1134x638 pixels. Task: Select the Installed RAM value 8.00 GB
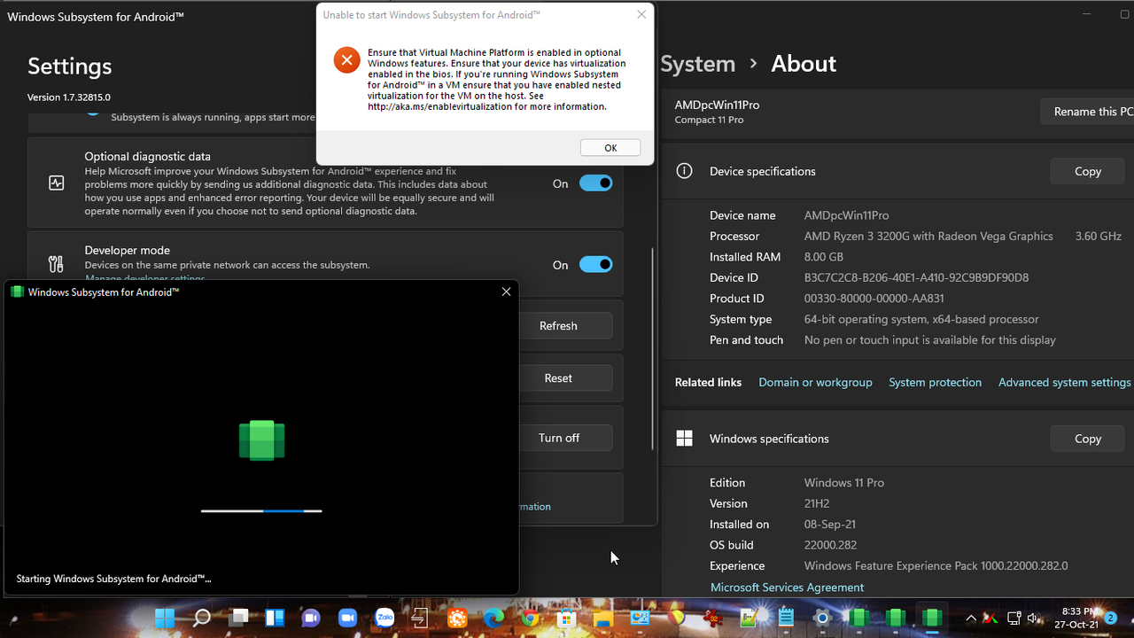click(x=824, y=257)
